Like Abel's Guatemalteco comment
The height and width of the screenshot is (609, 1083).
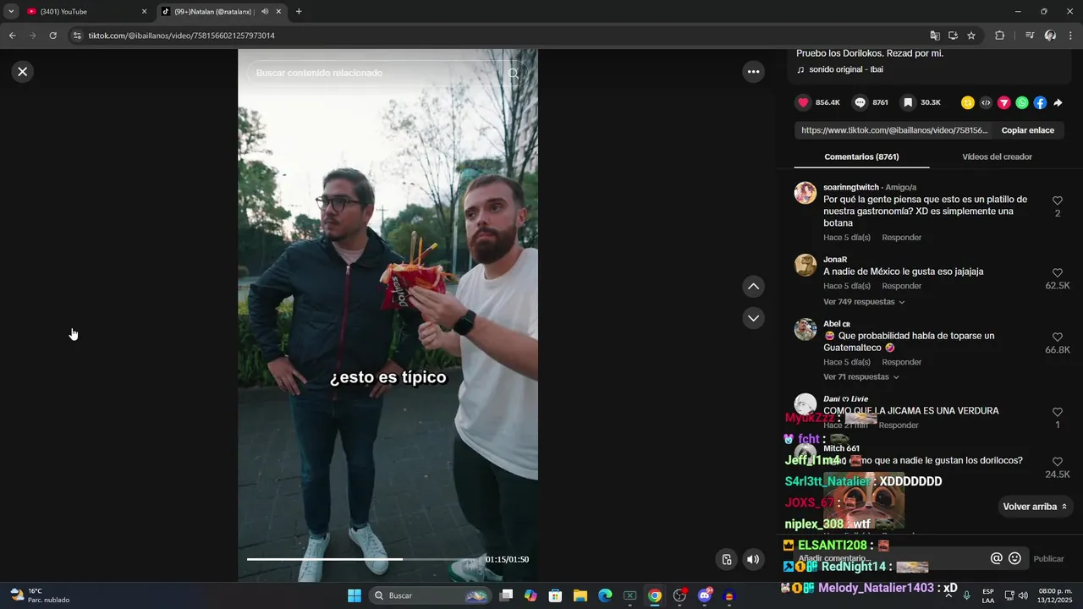pyautogui.click(x=1058, y=337)
